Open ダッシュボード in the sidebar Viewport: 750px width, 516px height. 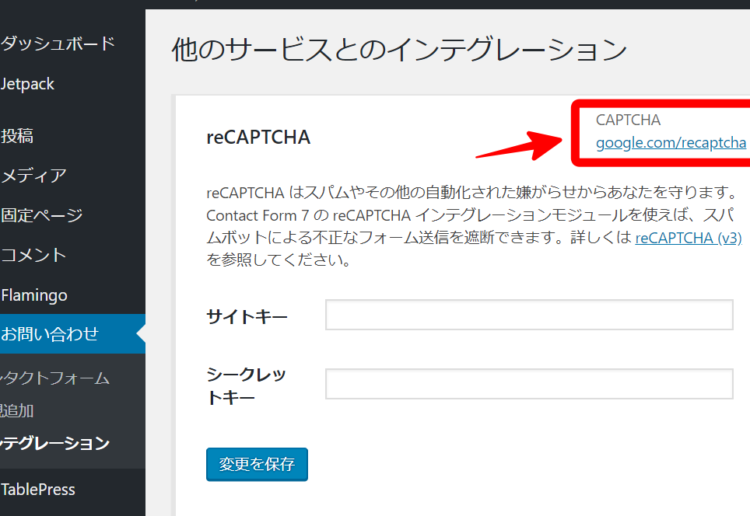(58, 44)
